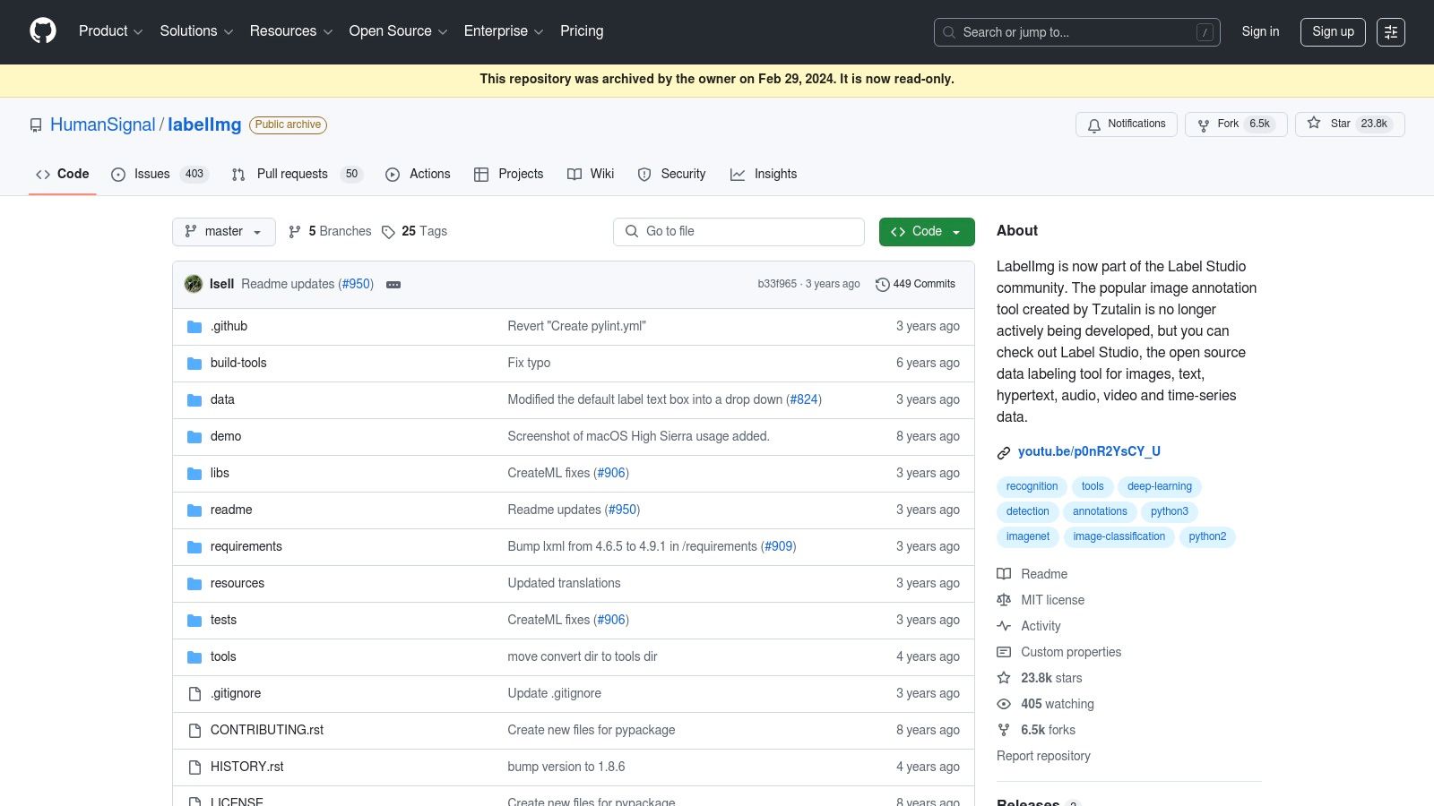Open the master branch dropdown
This screenshot has height=806, width=1434.
pos(224,232)
